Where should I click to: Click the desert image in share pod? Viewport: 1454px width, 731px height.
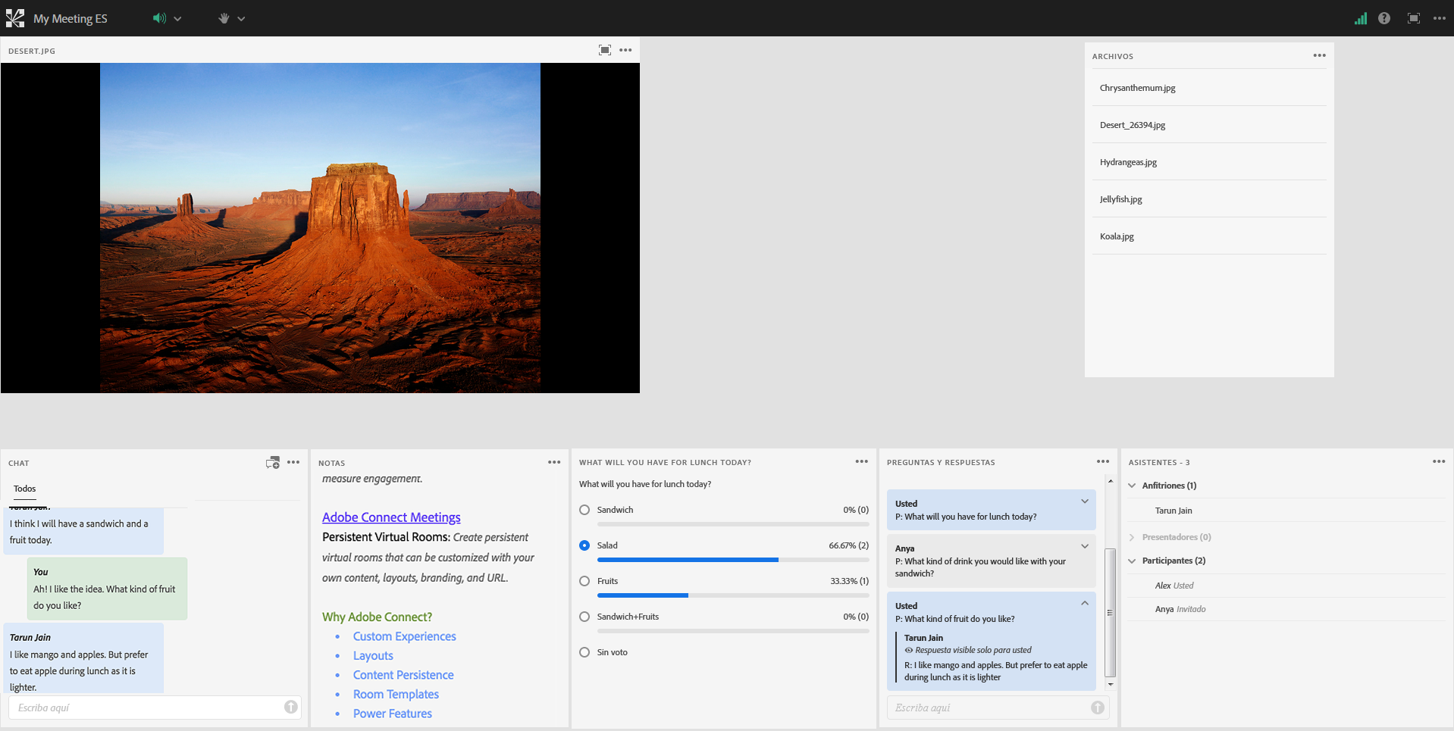tap(320, 227)
